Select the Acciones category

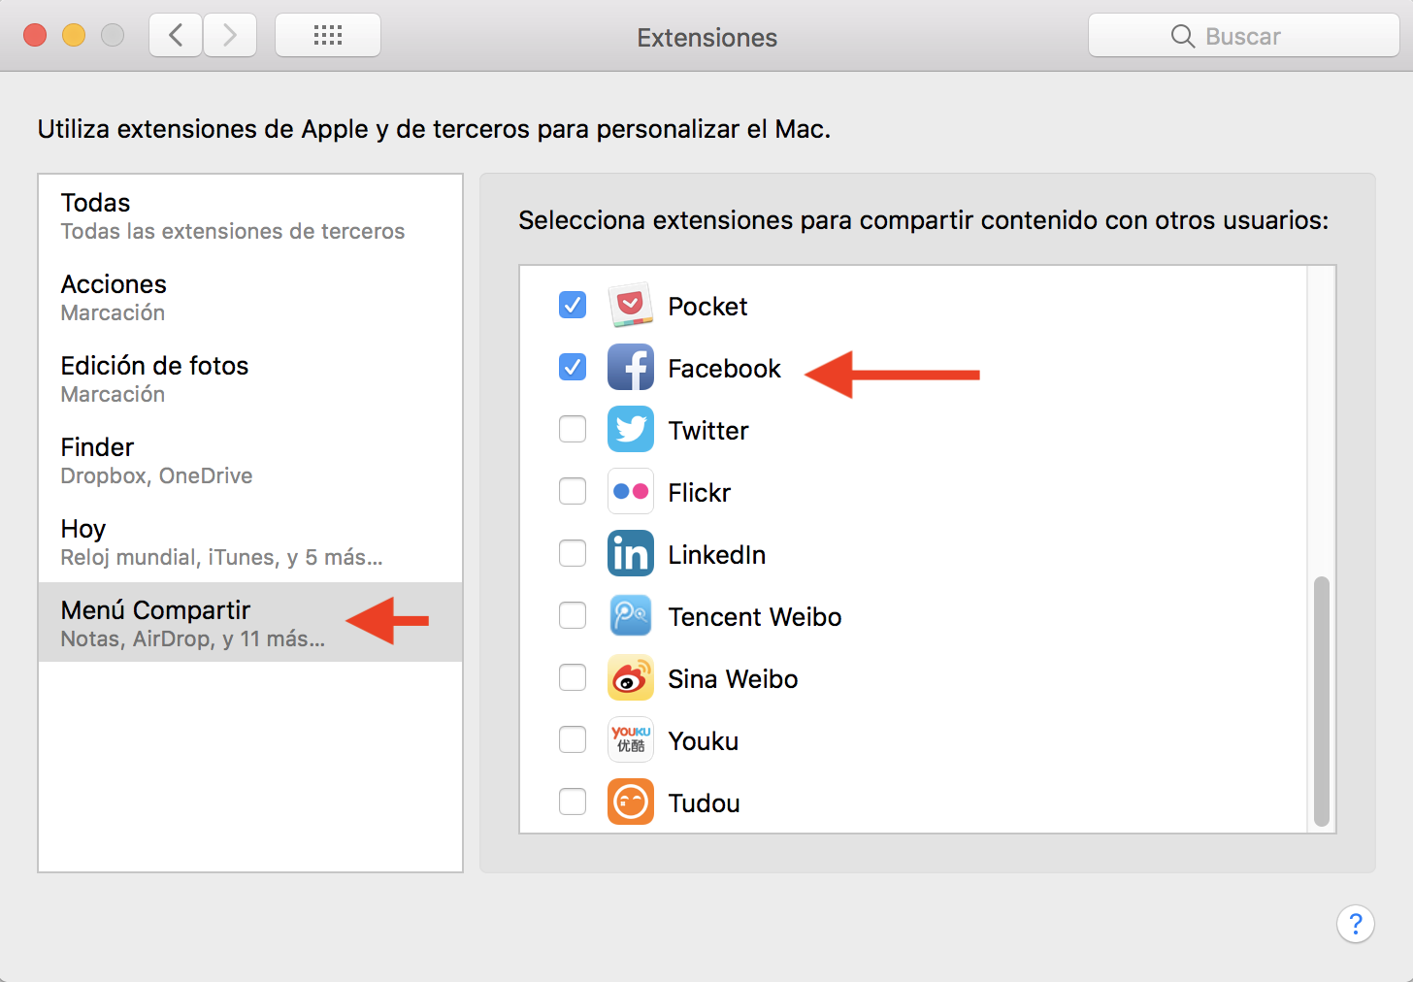250,297
